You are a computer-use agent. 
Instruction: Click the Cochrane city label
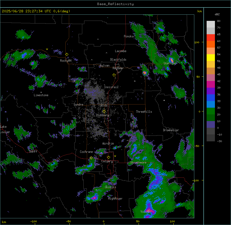86,152
